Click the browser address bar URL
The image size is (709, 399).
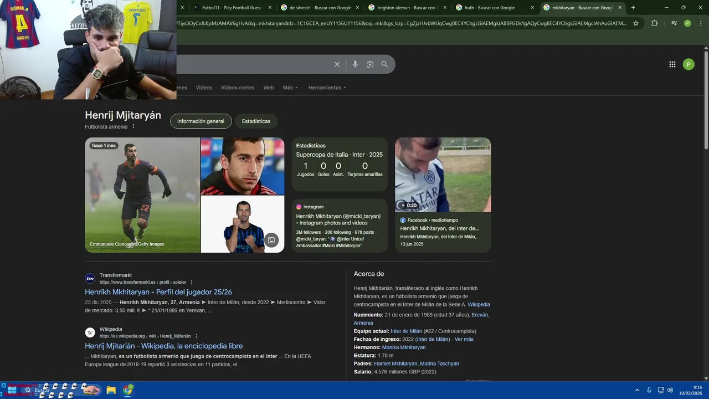tap(402, 23)
